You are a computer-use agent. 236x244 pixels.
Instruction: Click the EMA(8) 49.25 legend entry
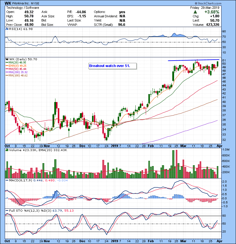[16, 66]
